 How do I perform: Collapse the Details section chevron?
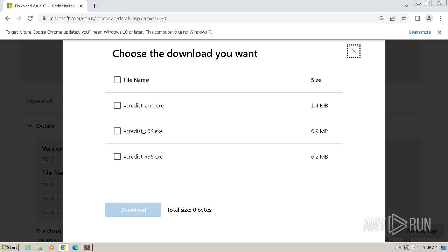[x=30, y=126]
